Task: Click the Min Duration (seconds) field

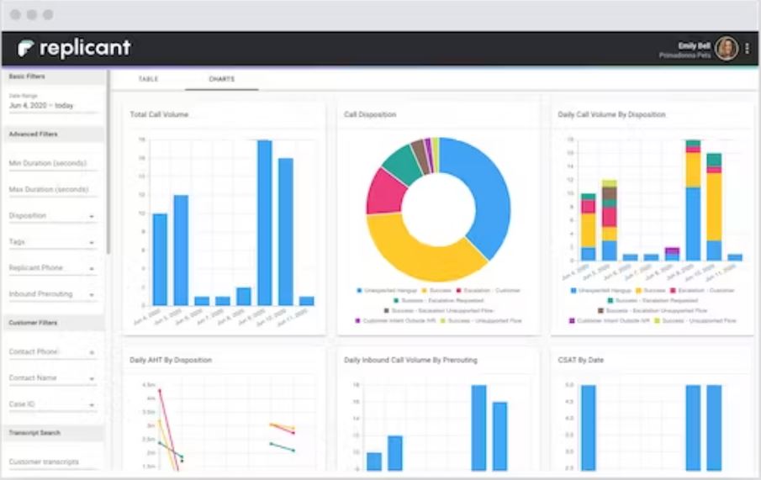Action: [52, 163]
